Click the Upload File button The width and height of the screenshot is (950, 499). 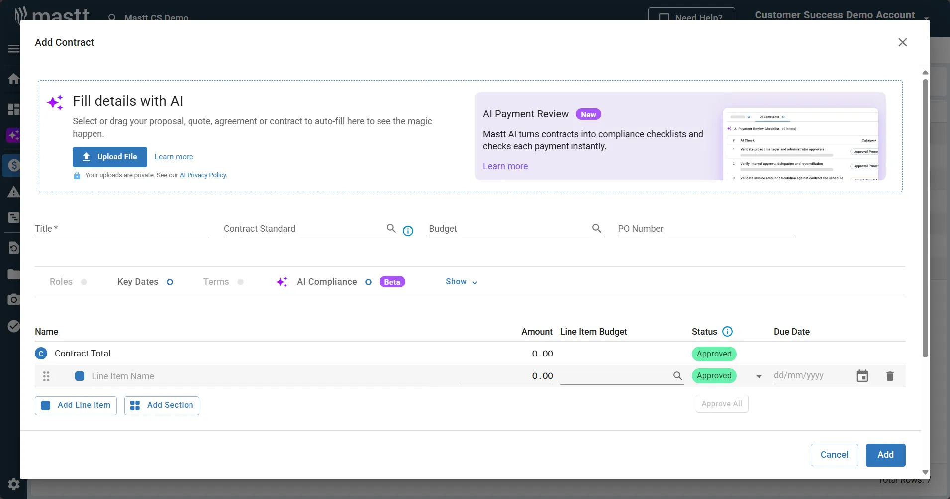click(110, 157)
